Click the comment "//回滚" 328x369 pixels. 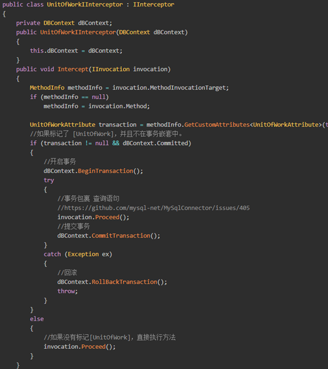67,272
